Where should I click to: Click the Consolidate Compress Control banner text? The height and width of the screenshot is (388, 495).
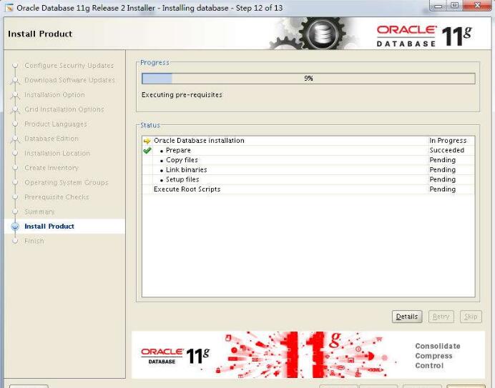(x=438, y=356)
